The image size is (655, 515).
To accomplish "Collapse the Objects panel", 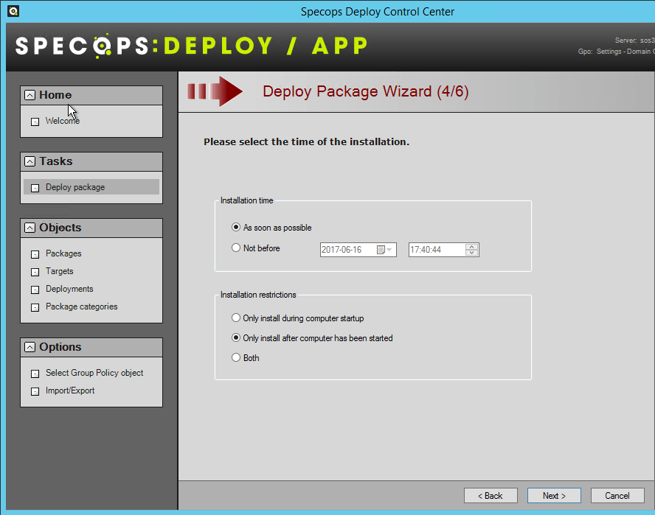I will [30, 228].
